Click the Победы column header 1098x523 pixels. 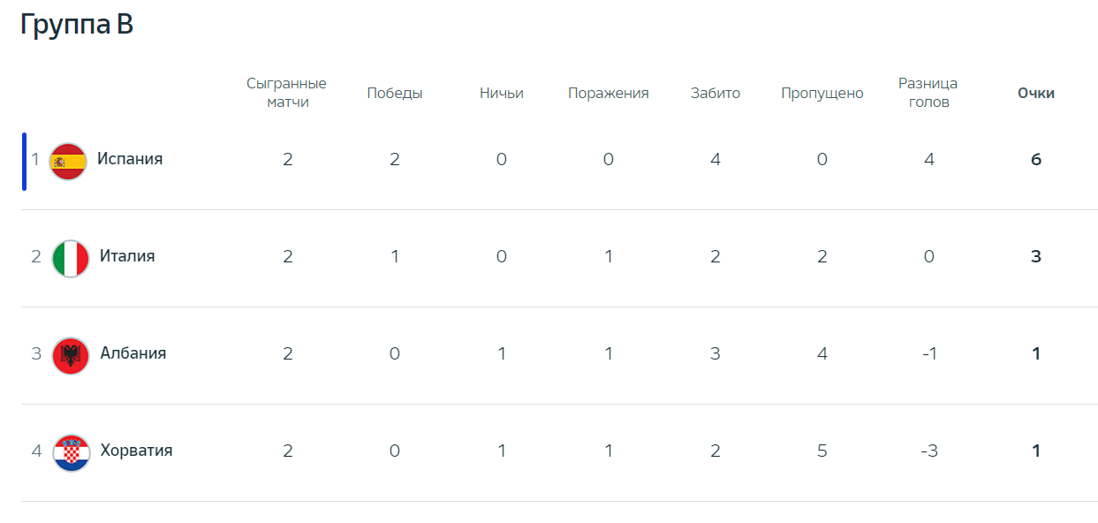[x=395, y=93]
